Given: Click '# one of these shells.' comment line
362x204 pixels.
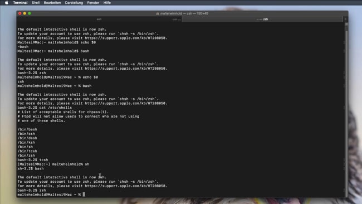Looking at the screenshot, I should tap(41, 121).
